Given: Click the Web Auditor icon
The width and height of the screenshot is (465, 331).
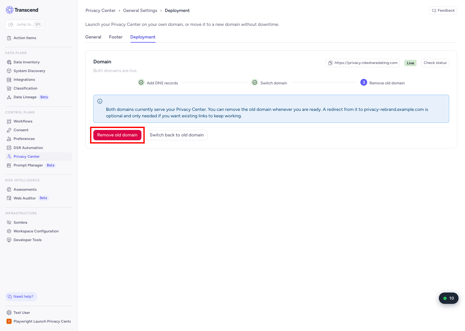Looking at the screenshot, I should coord(9,198).
